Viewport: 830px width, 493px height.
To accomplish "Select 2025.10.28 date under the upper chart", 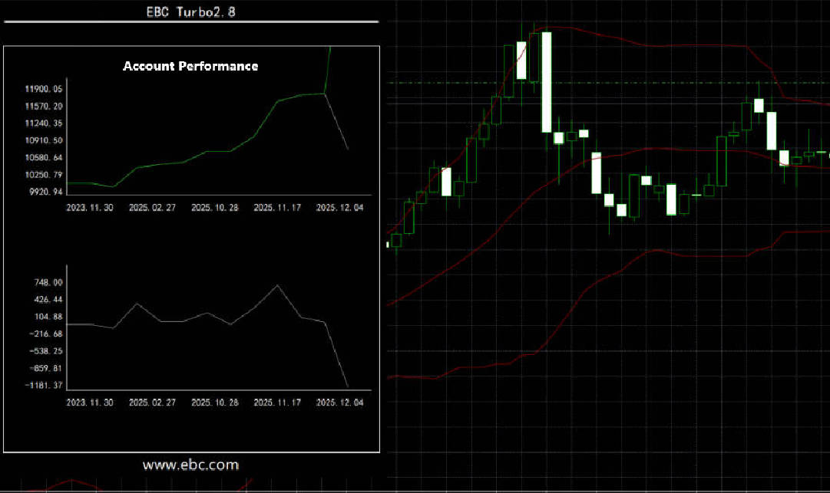I will (x=215, y=208).
